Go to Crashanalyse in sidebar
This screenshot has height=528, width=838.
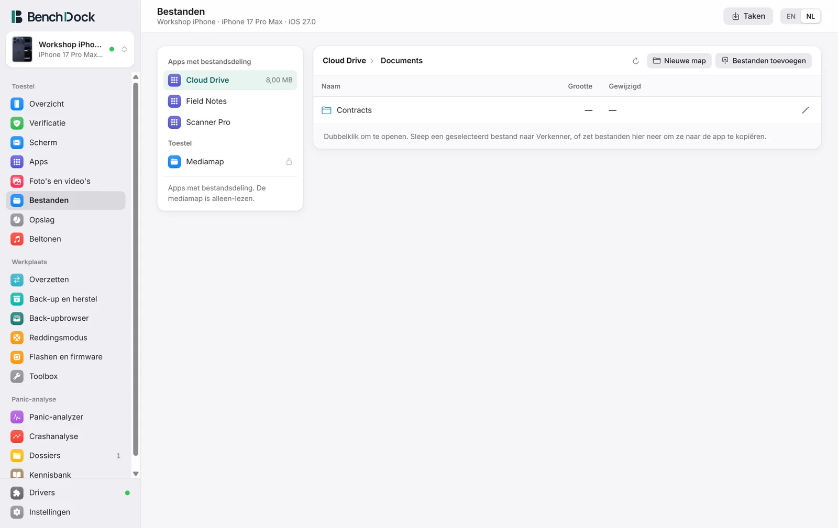(65, 436)
